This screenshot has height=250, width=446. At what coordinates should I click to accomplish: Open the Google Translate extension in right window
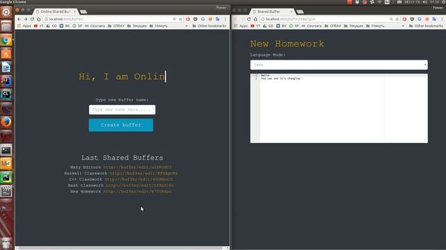(x=434, y=19)
